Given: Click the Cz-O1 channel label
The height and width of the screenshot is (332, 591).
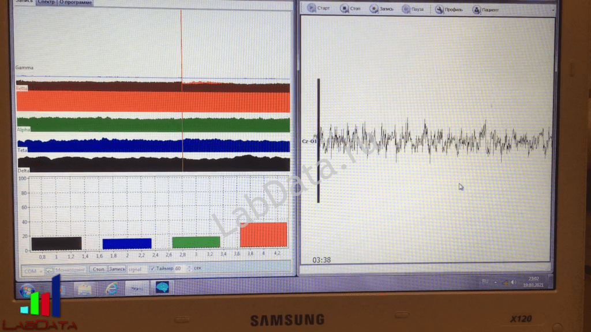Looking at the screenshot, I should coord(309,141).
